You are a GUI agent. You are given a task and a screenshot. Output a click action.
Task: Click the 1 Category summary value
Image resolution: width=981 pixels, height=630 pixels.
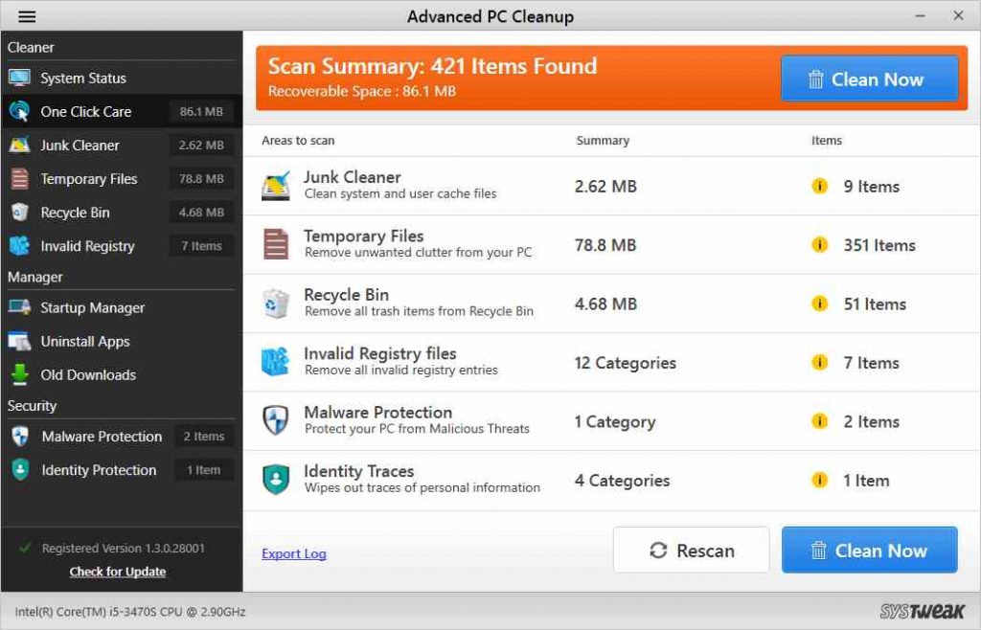615,422
